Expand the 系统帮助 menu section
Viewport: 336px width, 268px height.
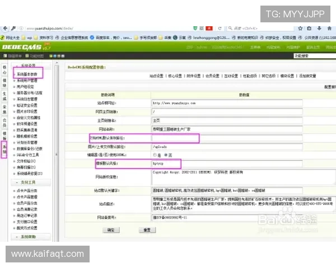(31, 237)
